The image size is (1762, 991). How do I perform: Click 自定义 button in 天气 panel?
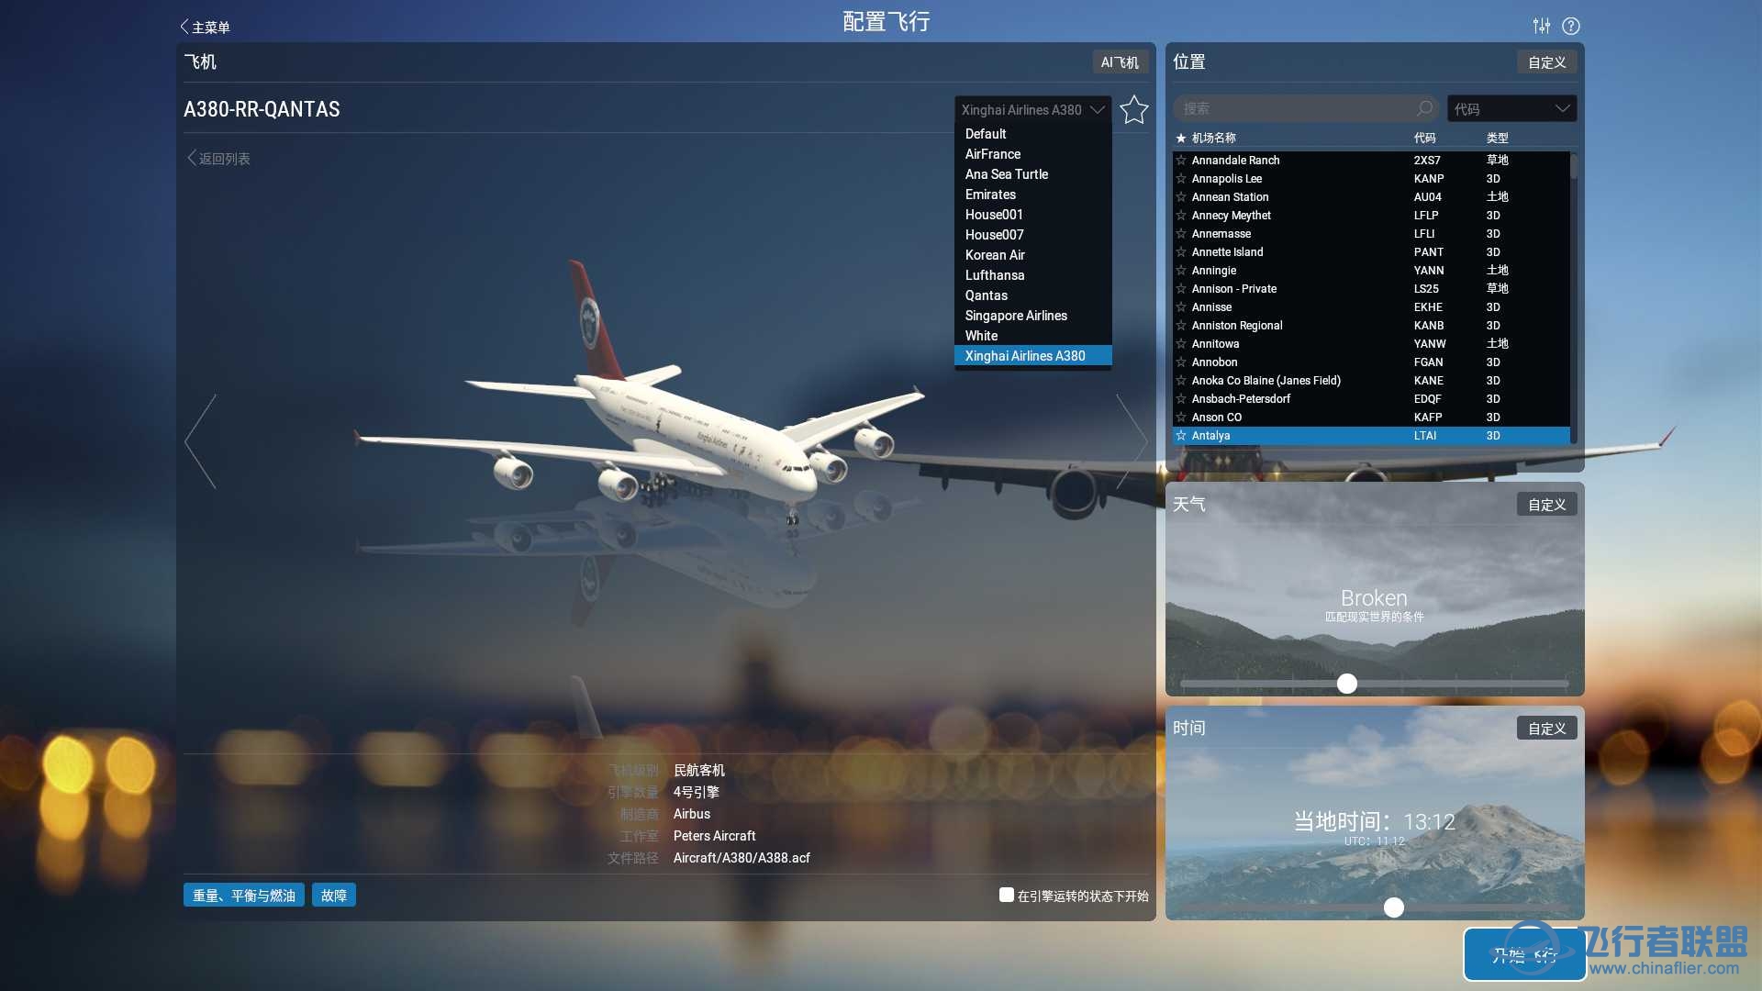coord(1546,505)
